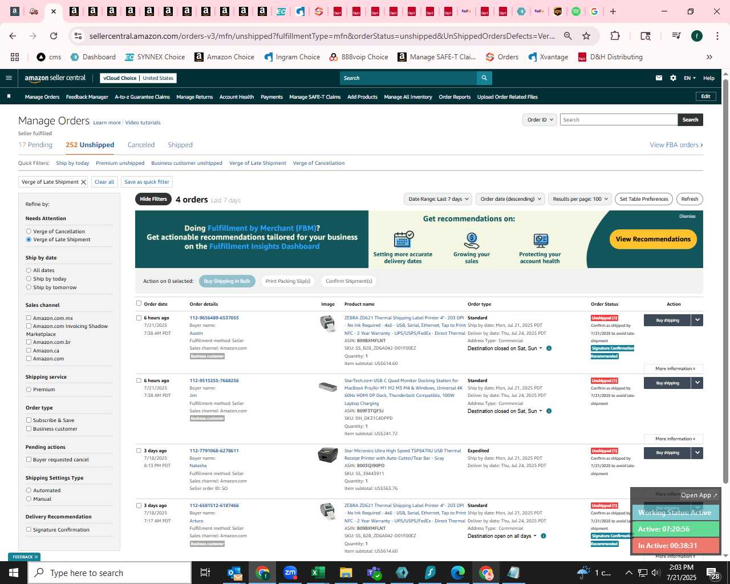
Task: Click the info icon beside Destination open on all days
Action: [x=543, y=536]
